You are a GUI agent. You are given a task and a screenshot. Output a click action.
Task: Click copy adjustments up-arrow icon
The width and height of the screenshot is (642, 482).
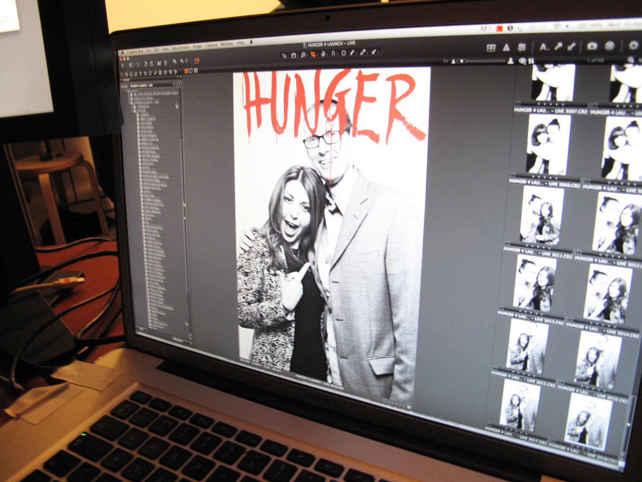pos(558,46)
